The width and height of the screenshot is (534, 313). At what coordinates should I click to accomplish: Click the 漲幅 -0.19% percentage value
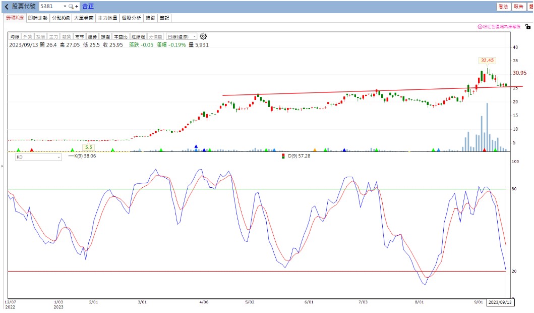[x=171, y=45]
